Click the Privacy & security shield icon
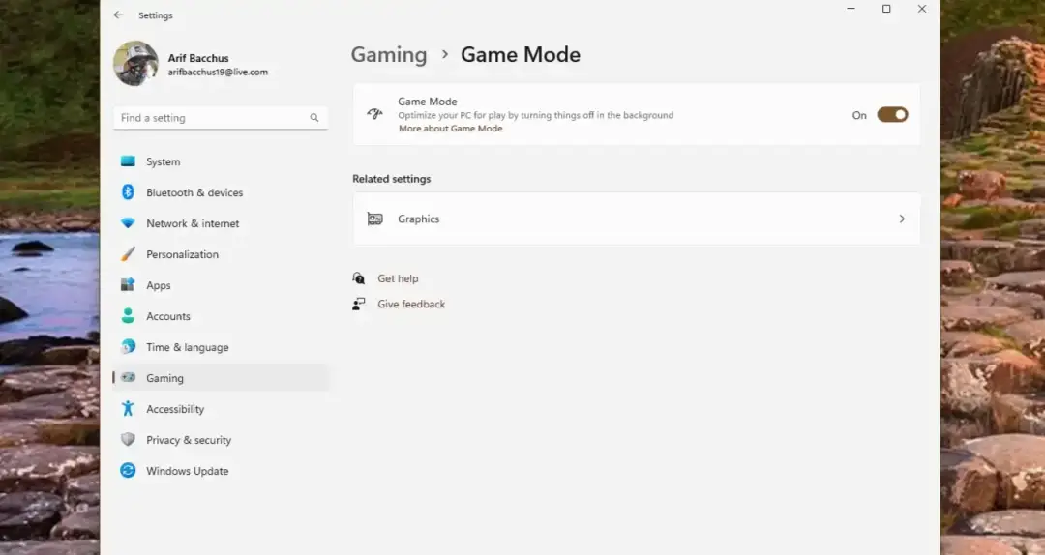 coord(128,439)
